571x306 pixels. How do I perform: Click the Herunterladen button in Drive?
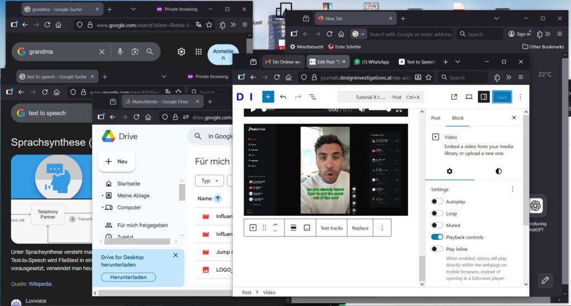click(x=128, y=277)
